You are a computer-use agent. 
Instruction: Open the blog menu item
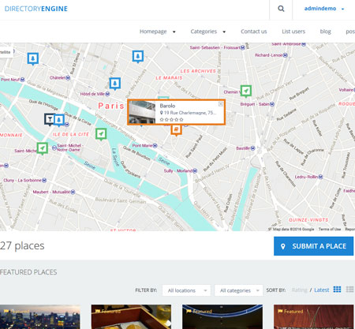(x=325, y=32)
